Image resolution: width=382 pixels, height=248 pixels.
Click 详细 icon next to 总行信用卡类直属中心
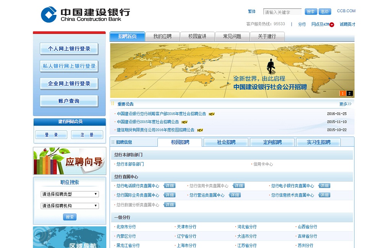[239, 186]
